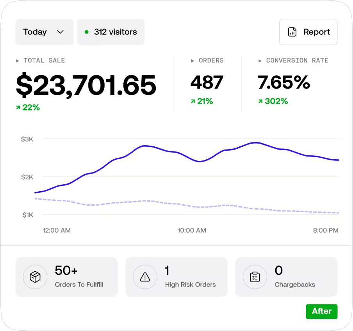Click the TOTAL SALE heading
The width and height of the screenshot is (353, 331).
(45, 61)
